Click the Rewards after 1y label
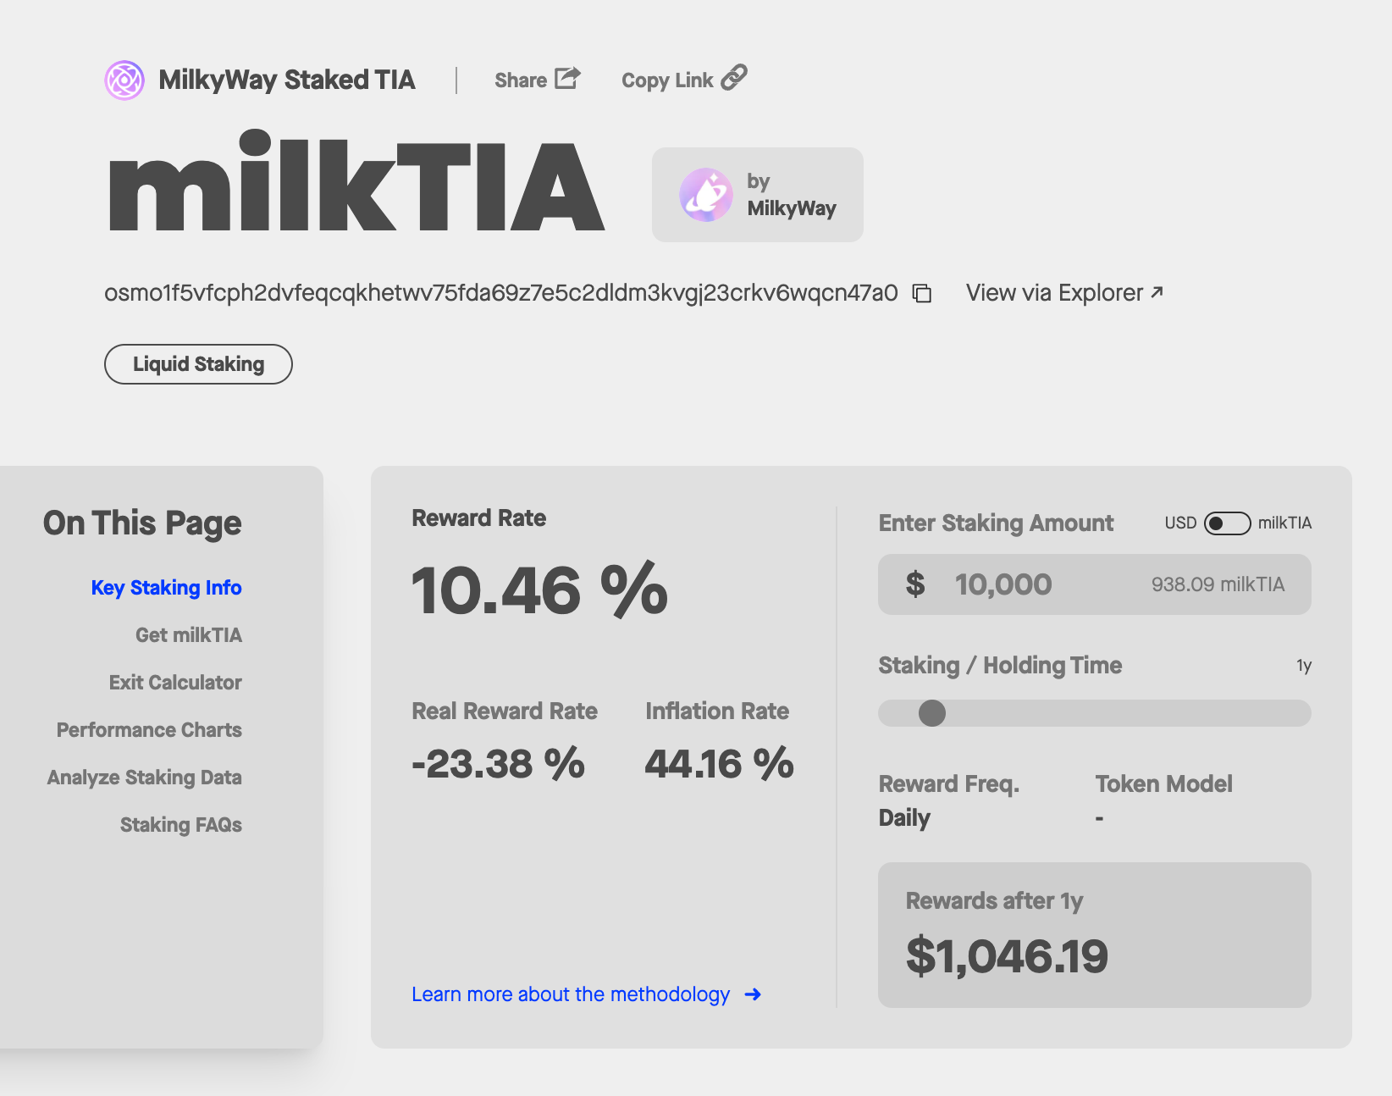Screen dimensions: 1392x1096 click(994, 901)
